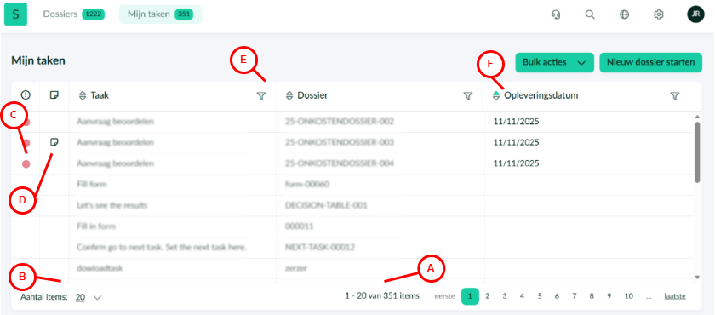715x315 pixels.
Task: Select the Confirm go to next task row
Action: point(352,247)
